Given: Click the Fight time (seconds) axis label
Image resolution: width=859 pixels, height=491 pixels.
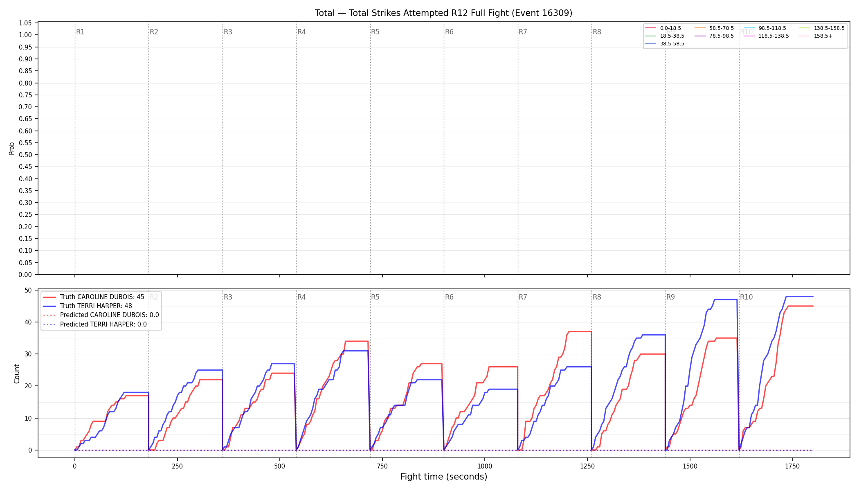Looking at the screenshot, I should click(x=444, y=477).
